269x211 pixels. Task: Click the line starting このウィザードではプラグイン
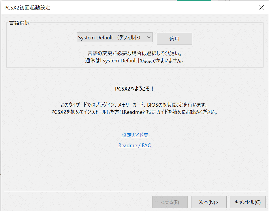coord(135,105)
